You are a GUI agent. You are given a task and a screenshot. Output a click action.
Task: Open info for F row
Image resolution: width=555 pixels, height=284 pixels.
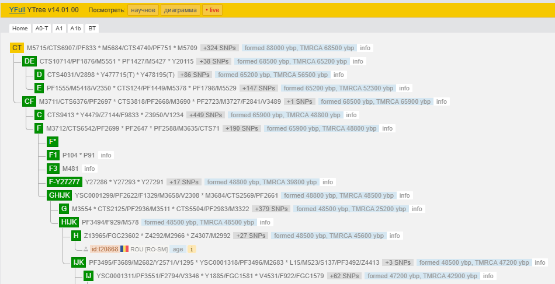[387, 128]
